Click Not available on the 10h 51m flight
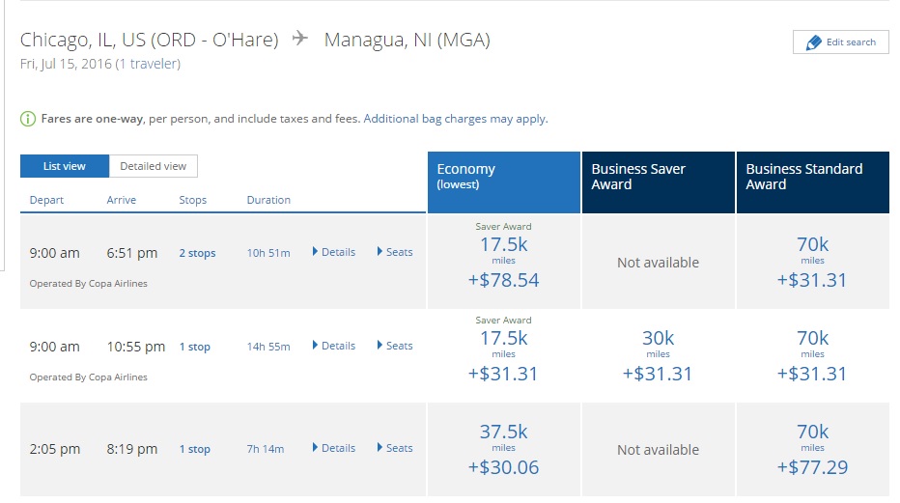The height and width of the screenshot is (503, 900). [x=659, y=262]
